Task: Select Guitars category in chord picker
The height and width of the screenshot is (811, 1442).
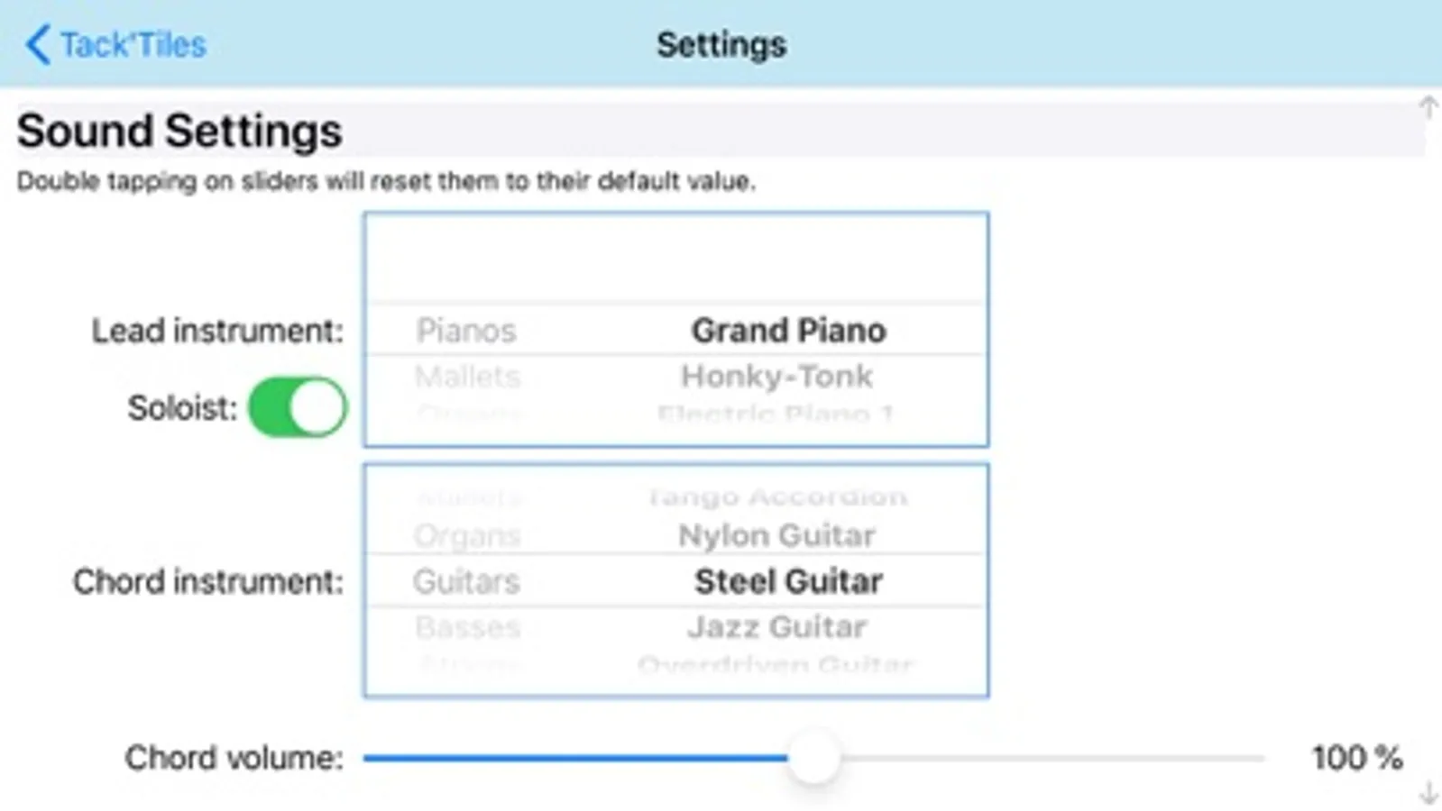Action: (x=466, y=581)
